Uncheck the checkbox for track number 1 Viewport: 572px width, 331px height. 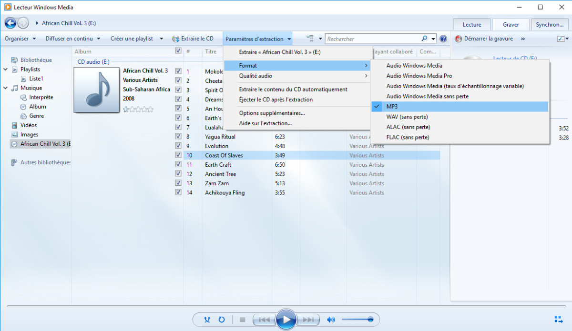[178, 71]
